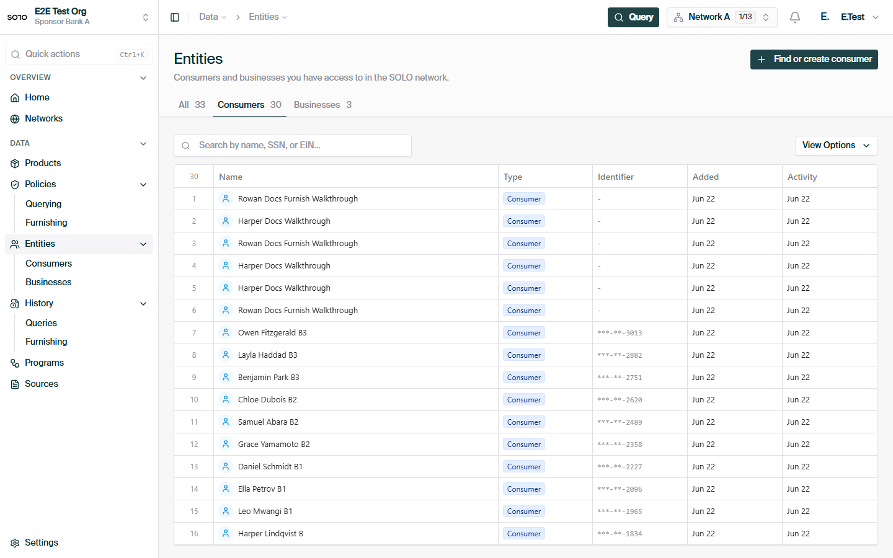Click the Settings label in sidebar
893x558 pixels.
(x=42, y=543)
